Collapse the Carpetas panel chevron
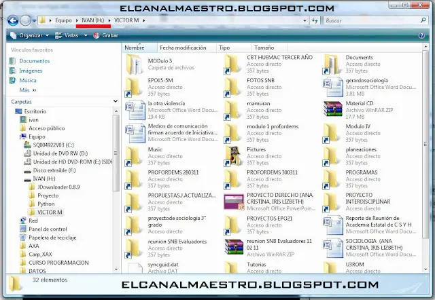The image size is (435, 300). pos(116,101)
